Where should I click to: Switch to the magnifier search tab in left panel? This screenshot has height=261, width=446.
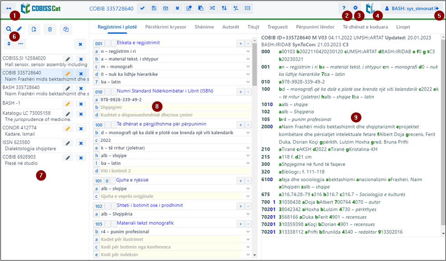coord(9,29)
